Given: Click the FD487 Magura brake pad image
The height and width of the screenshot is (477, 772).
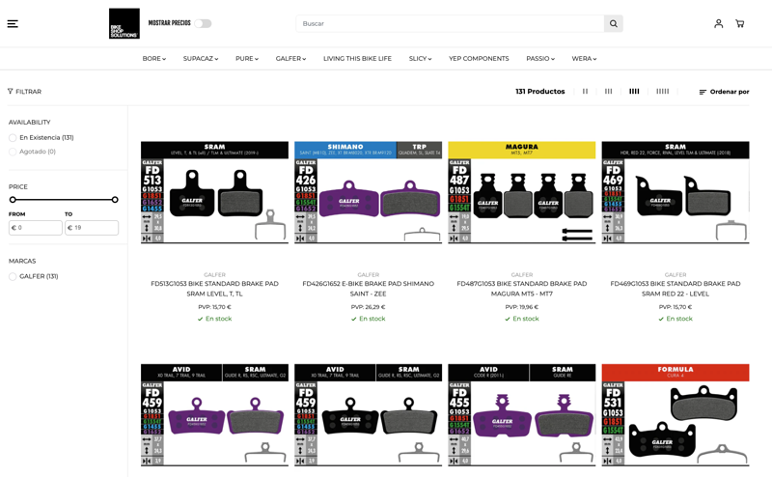Looking at the screenshot, I should (522, 193).
